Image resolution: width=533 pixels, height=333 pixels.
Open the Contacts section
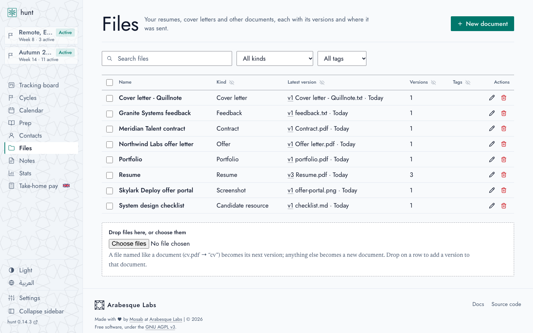pyautogui.click(x=41, y=135)
